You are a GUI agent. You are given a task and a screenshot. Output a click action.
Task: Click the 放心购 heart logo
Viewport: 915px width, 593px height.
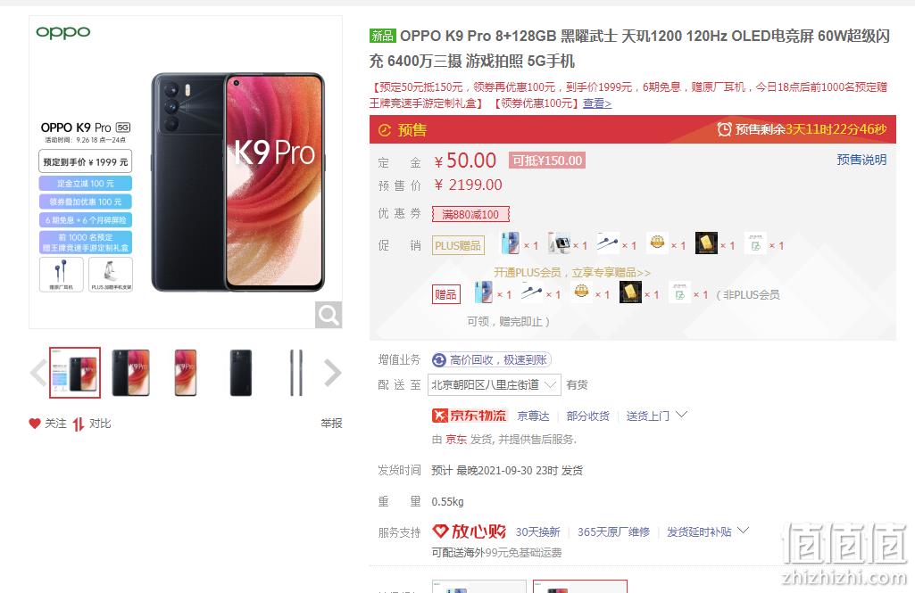[470, 531]
